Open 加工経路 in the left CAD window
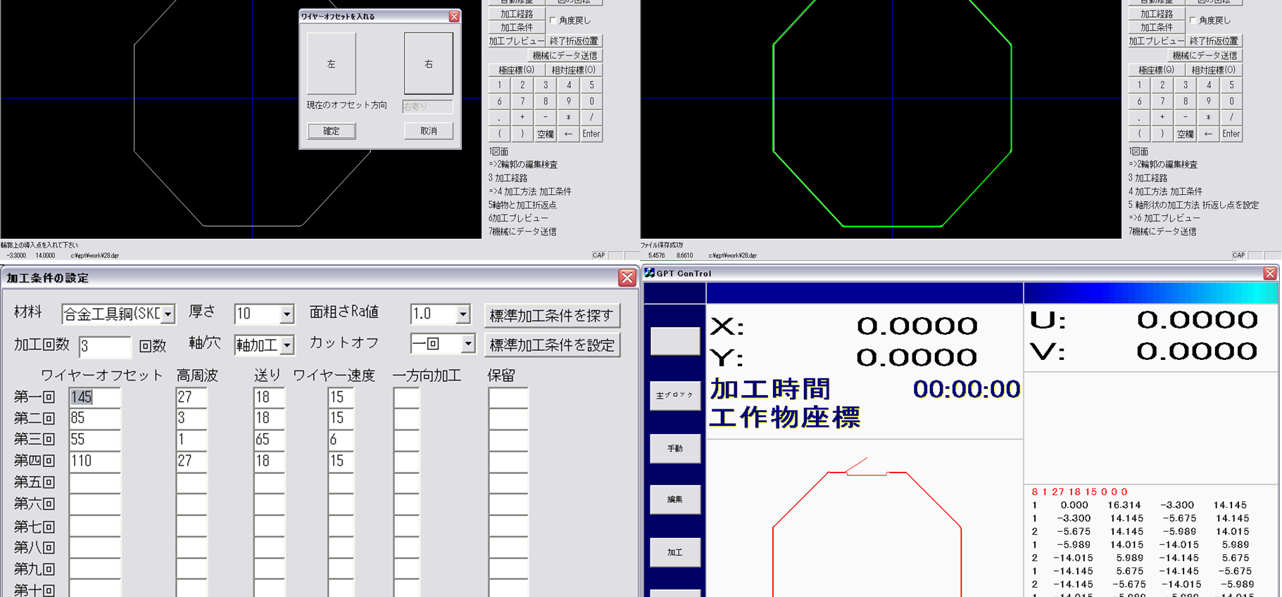The image size is (1282, 597). pos(516,13)
